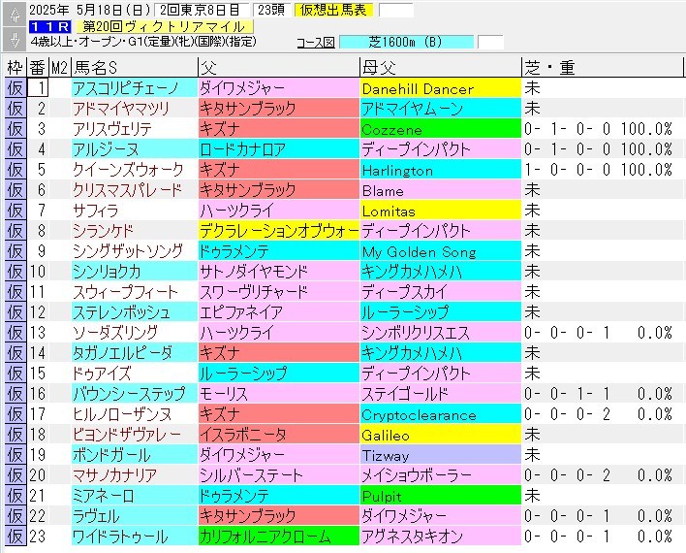Select horse クリスマスパレード
The height and width of the screenshot is (553, 686).
click(x=135, y=190)
